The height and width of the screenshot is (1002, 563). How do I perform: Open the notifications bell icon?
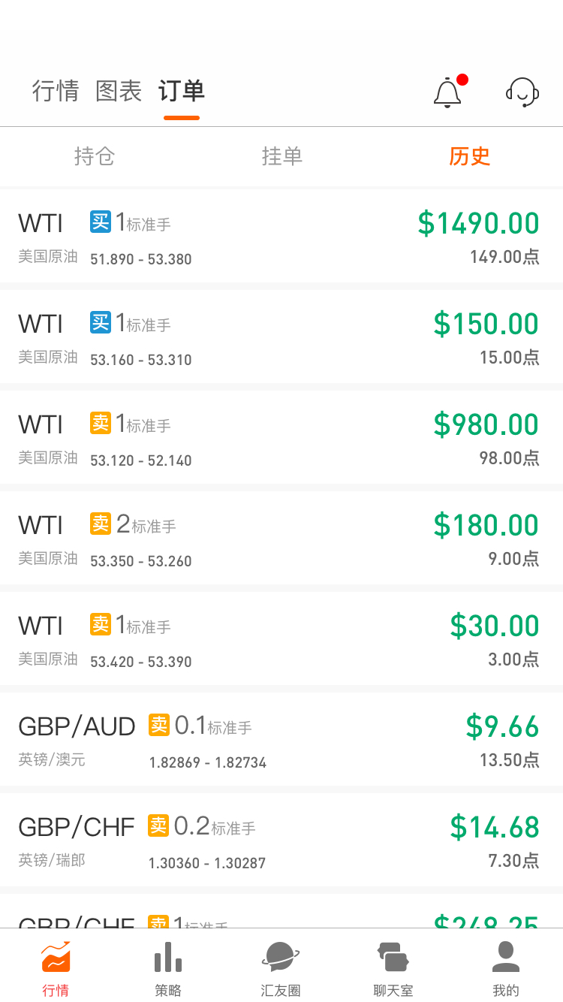[448, 92]
